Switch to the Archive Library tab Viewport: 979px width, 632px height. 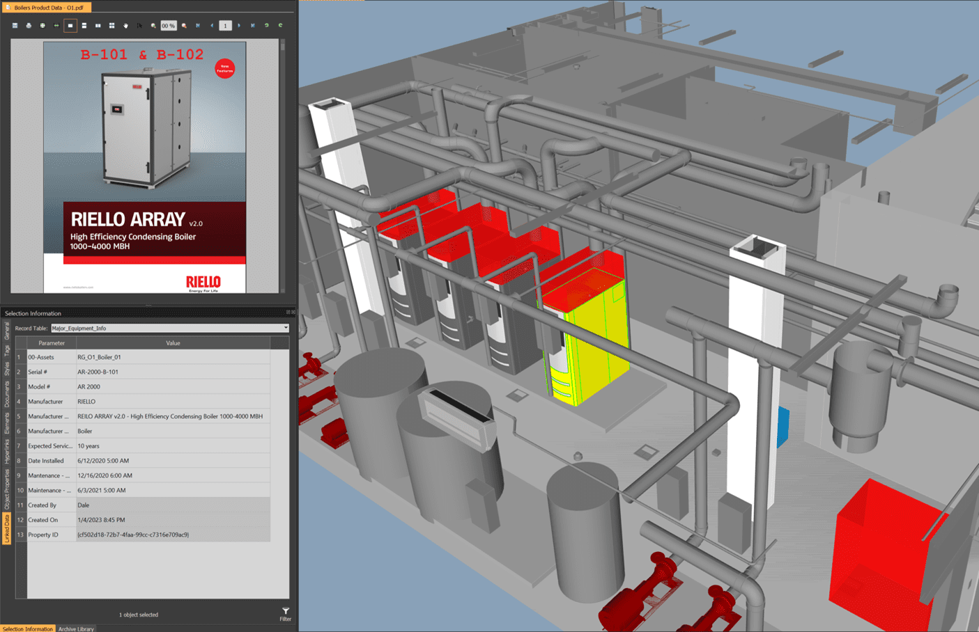(76, 629)
